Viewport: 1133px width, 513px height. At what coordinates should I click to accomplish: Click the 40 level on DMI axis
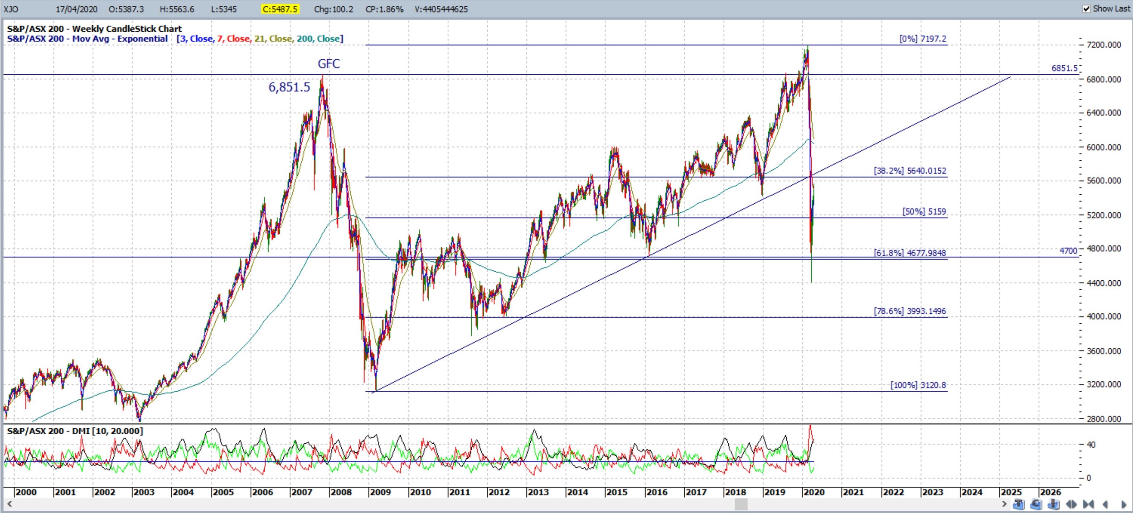coord(1091,445)
